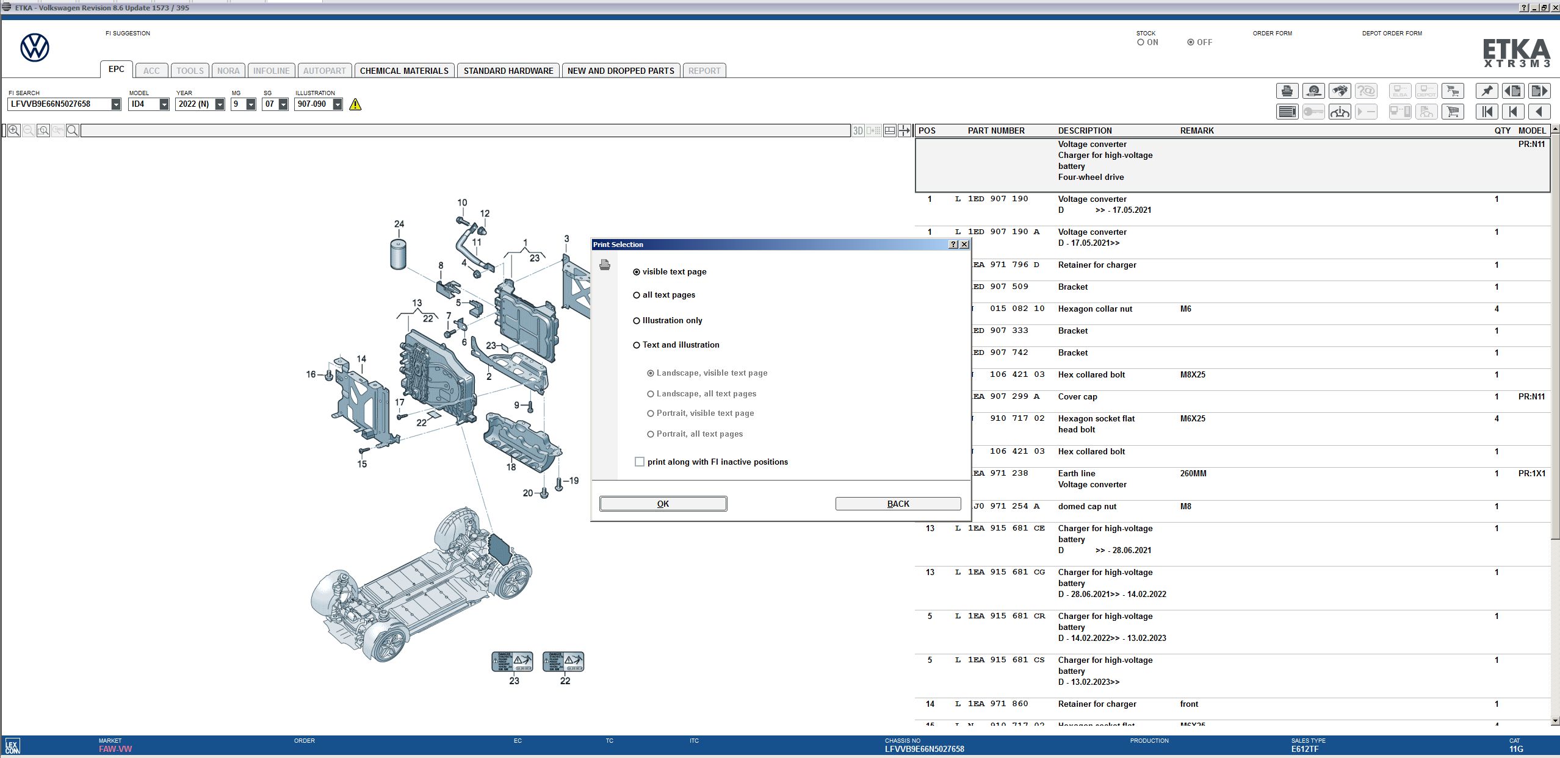Click the TOOLS tab
Viewport: 1560px width, 758px height.
[x=190, y=71]
